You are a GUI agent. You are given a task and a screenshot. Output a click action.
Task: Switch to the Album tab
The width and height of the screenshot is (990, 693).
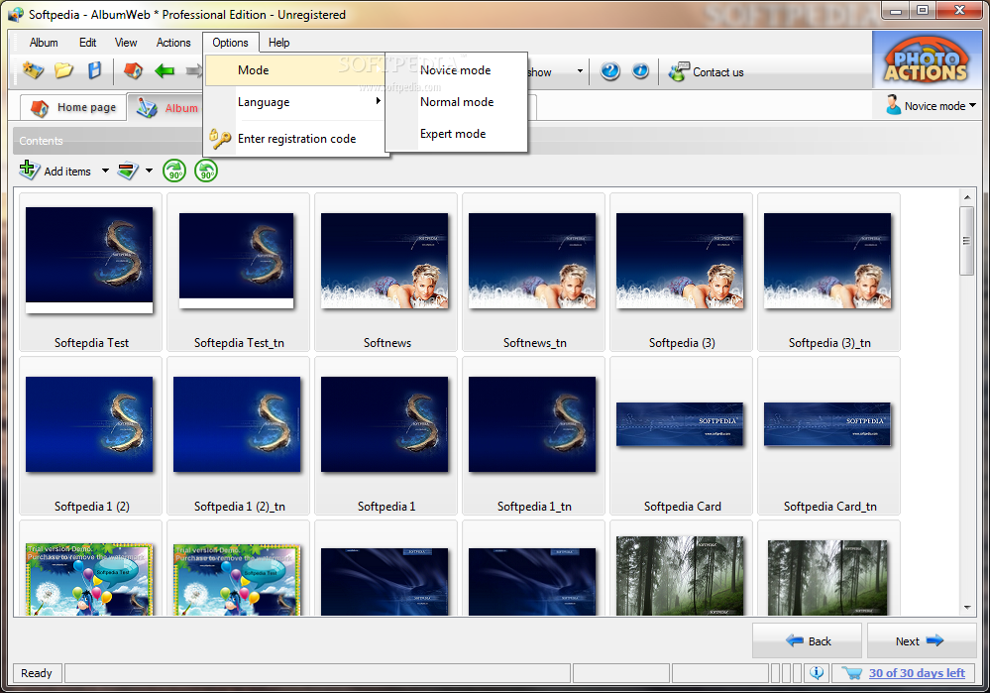click(167, 107)
